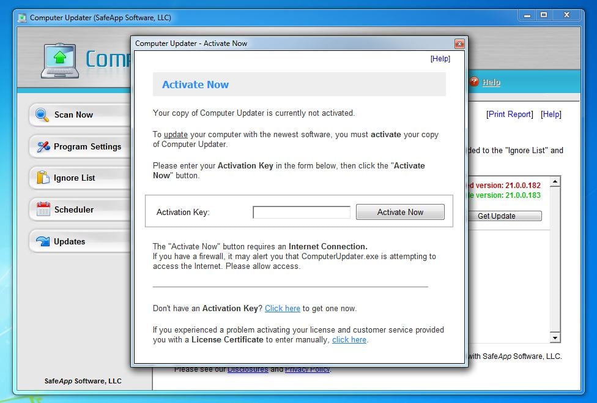597x403 pixels.
Task: Click the Scan Now magnifier icon
Action: pyautogui.click(x=42, y=115)
